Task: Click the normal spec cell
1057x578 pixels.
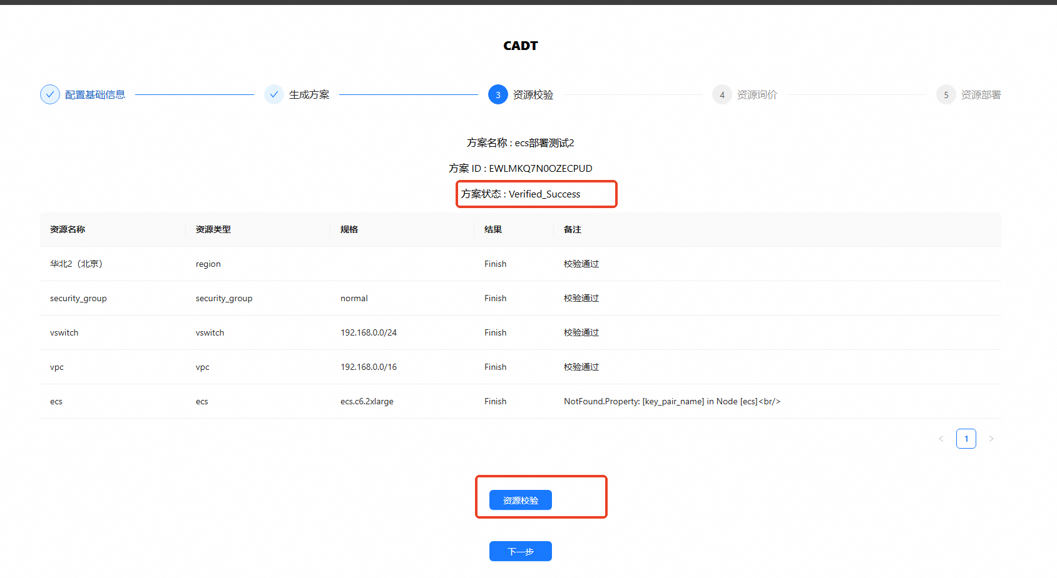Action: click(x=354, y=298)
